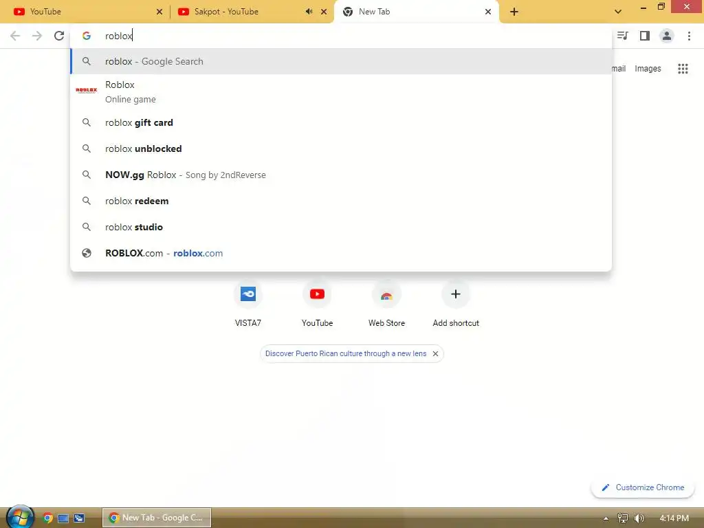Open the Chrome three-dot menu
The image size is (704, 528).
(x=689, y=36)
